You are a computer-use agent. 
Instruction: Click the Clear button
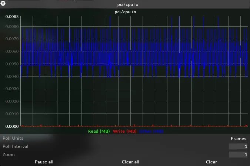click(x=211, y=162)
